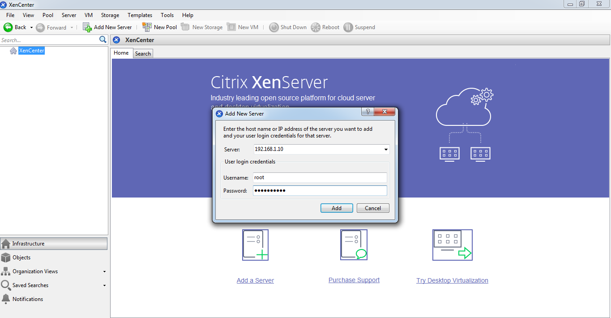611x318 pixels.
Task: Click the XenCenter icon in the main pane header
Action: tap(116, 40)
